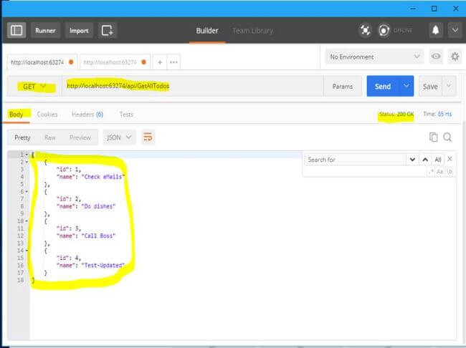This screenshot has width=466, height=348.
Task: Click the "Check eMails" value
Action: [103, 177]
